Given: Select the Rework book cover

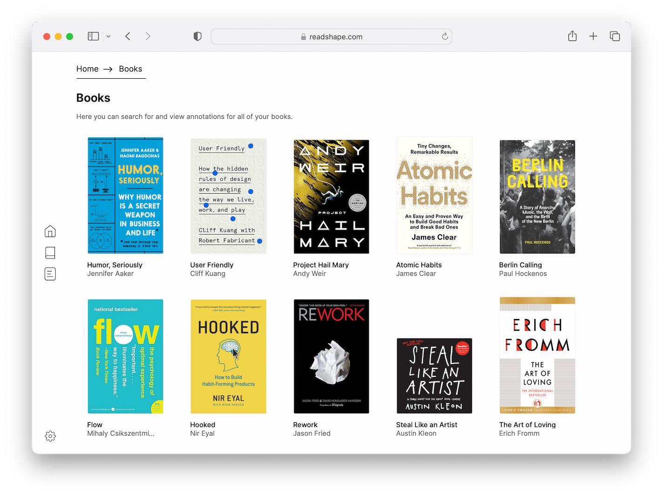Looking at the screenshot, I should (x=331, y=356).
